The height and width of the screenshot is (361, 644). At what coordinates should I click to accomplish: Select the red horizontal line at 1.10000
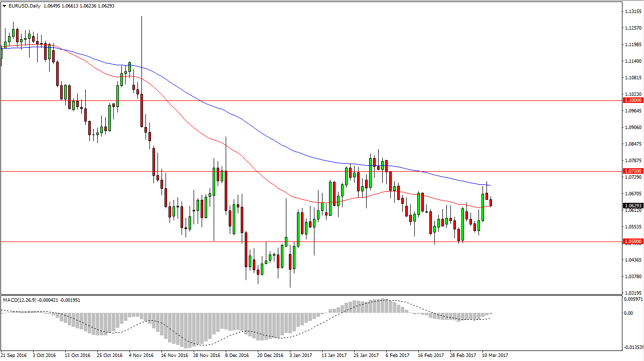point(301,100)
